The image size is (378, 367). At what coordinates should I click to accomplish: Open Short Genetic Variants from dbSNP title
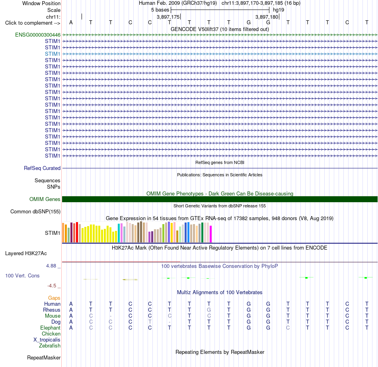click(x=220, y=206)
